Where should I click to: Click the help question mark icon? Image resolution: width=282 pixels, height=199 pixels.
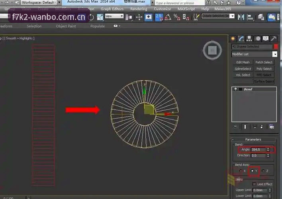[239, 3]
